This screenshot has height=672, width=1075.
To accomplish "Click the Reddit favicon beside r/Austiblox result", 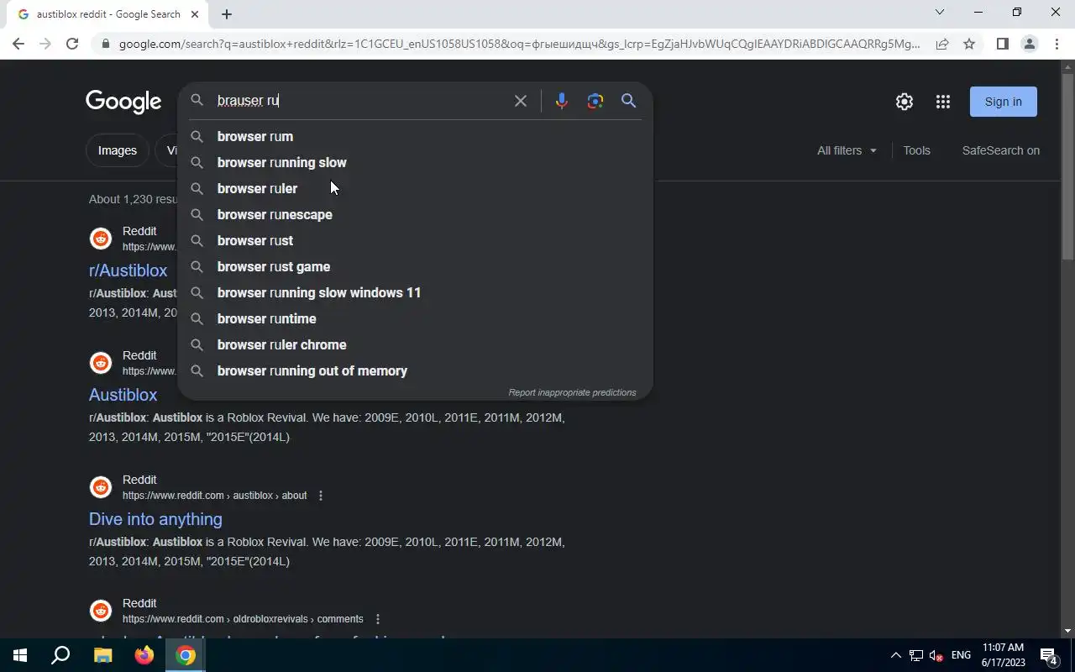I will [x=101, y=239].
